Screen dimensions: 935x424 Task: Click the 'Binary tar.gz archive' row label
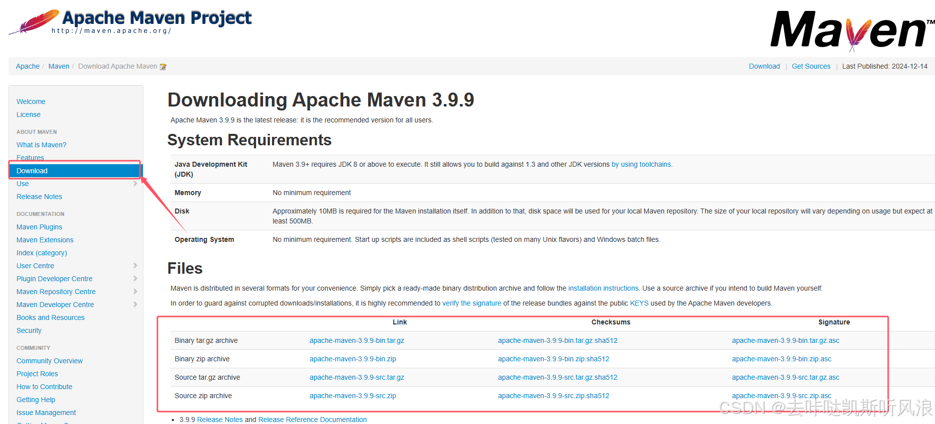tap(206, 340)
